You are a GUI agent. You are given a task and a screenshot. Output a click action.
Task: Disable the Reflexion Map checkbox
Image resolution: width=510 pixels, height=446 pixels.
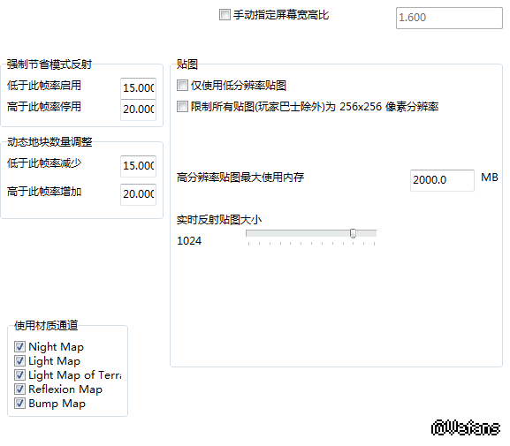tap(19, 389)
